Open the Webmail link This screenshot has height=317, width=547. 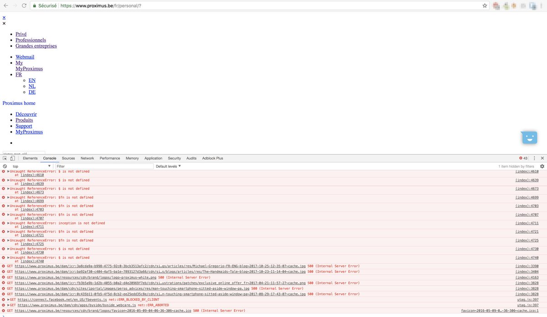click(x=25, y=57)
